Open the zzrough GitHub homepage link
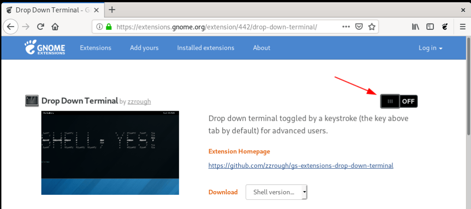 pos(301,165)
